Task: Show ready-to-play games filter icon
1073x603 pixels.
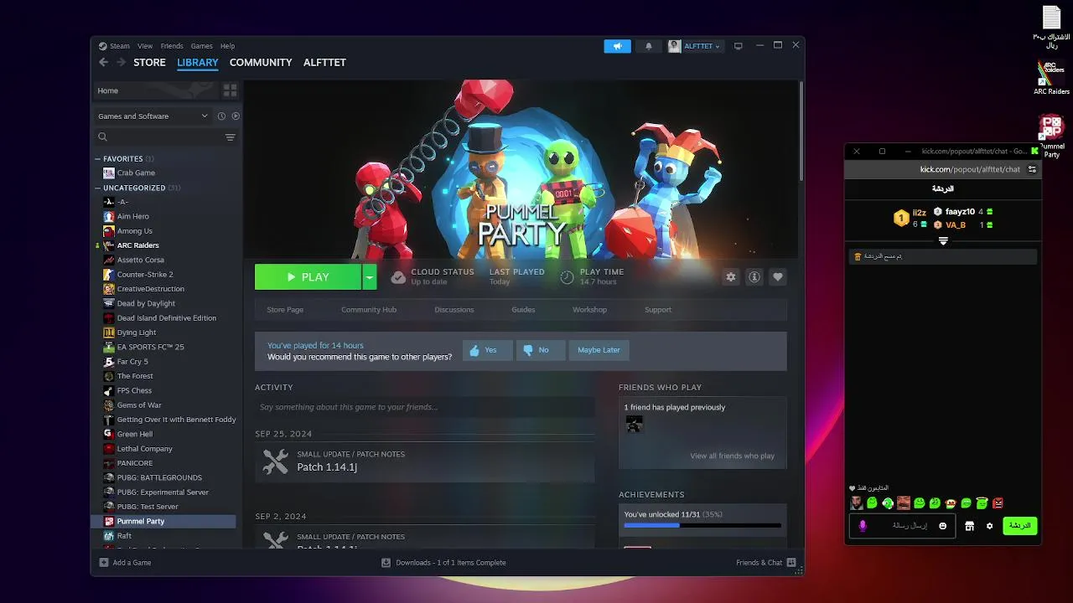Action: [x=236, y=116]
